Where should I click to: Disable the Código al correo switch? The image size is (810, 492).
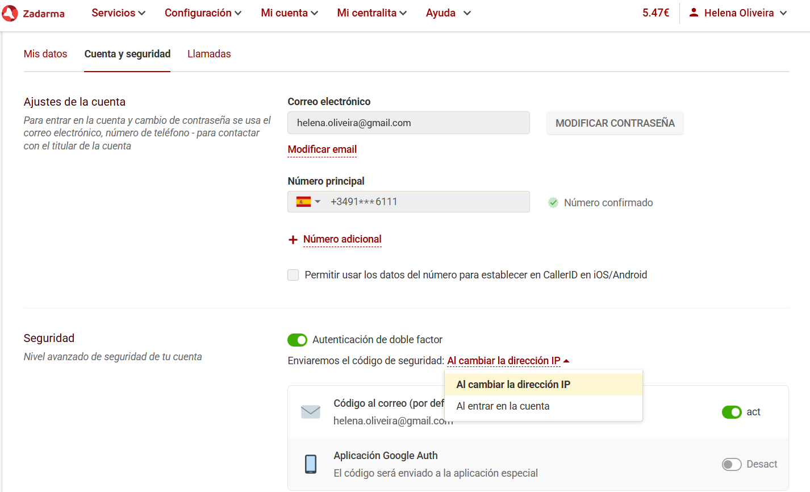(x=732, y=412)
